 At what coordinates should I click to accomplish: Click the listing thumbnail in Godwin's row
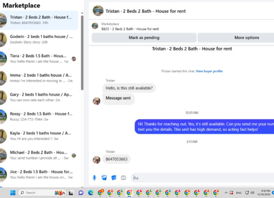3,39
